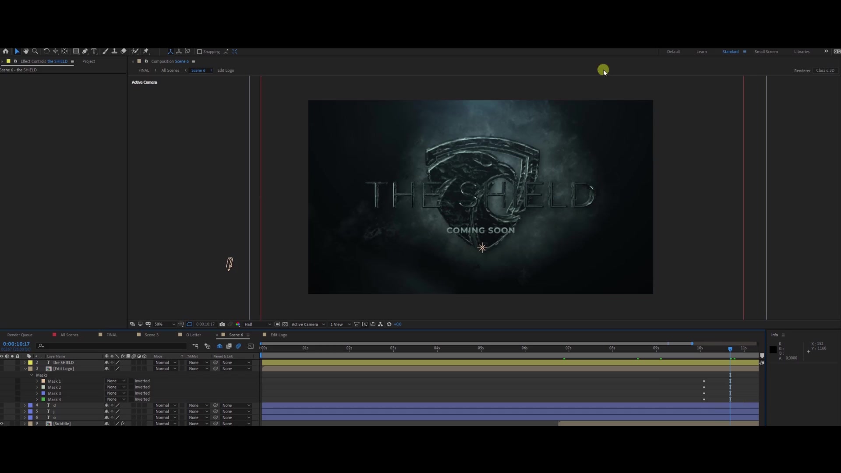
Task: Click the snapshot camera icon in viewer
Action: click(222, 325)
